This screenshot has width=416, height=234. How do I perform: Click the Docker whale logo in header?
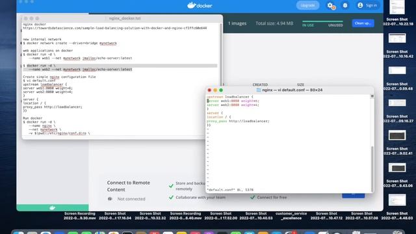coord(200,5)
